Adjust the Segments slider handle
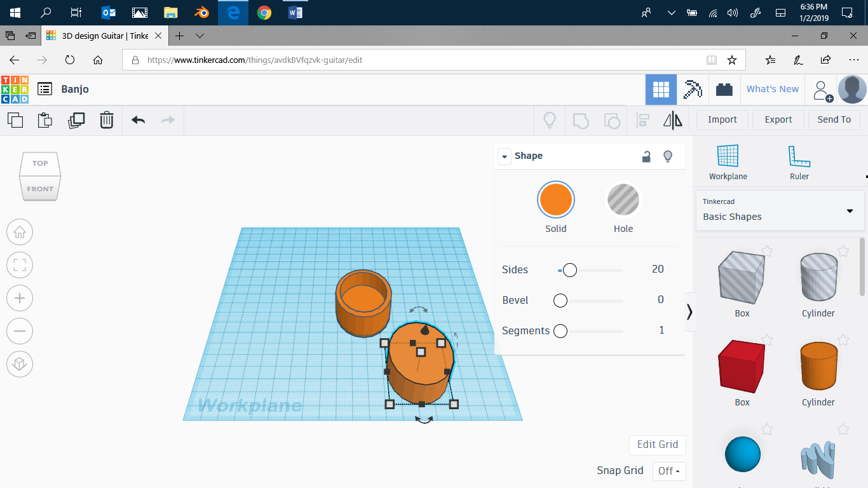Image resolution: width=868 pixels, height=488 pixels. [x=560, y=331]
